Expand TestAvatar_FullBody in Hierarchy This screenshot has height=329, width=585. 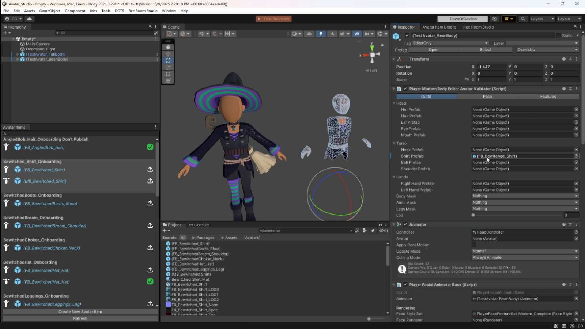click(18, 54)
